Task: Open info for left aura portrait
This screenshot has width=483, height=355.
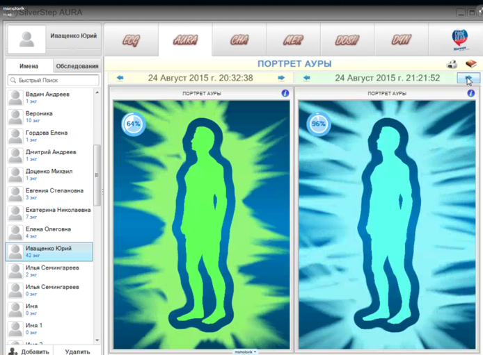Action: (x=285, y=93)
